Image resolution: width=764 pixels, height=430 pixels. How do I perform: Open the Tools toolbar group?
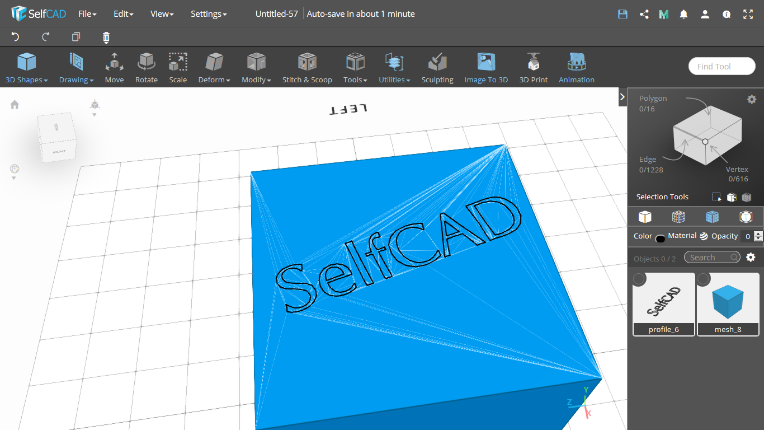click(355, 68)
